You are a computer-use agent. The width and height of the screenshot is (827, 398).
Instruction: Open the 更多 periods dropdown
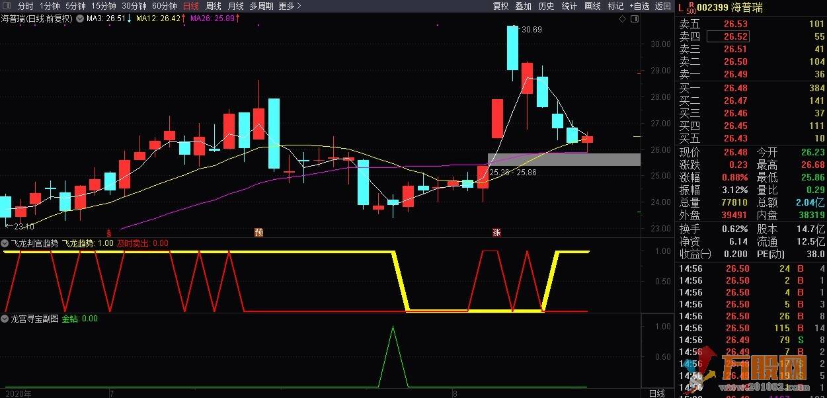pyautogui.click(x=290, y=6)
